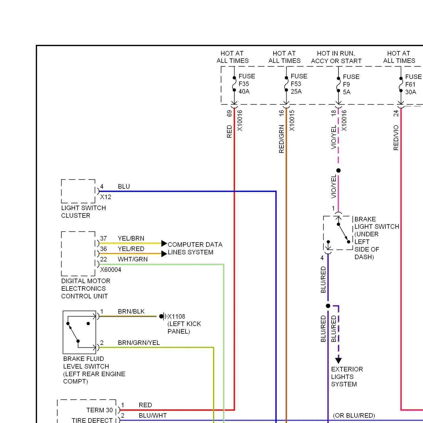Click the arrowhead on the YEL/BRN line
This screenshot has width=423, height=423.
tap(164, 243)
